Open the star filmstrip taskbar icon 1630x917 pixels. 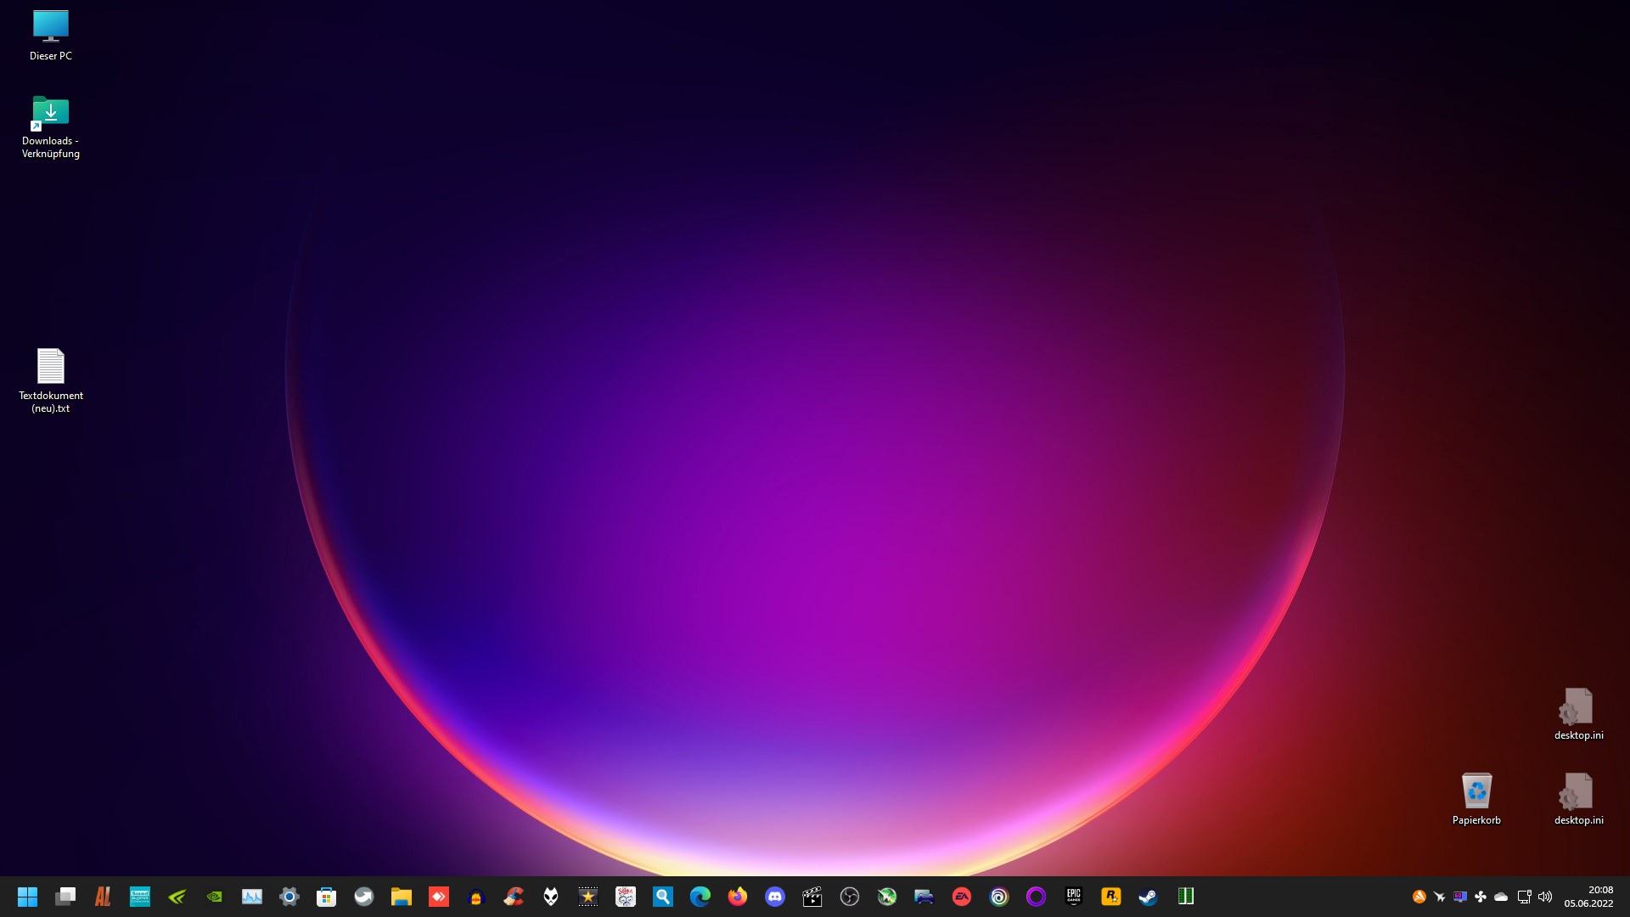pos(588,897)
